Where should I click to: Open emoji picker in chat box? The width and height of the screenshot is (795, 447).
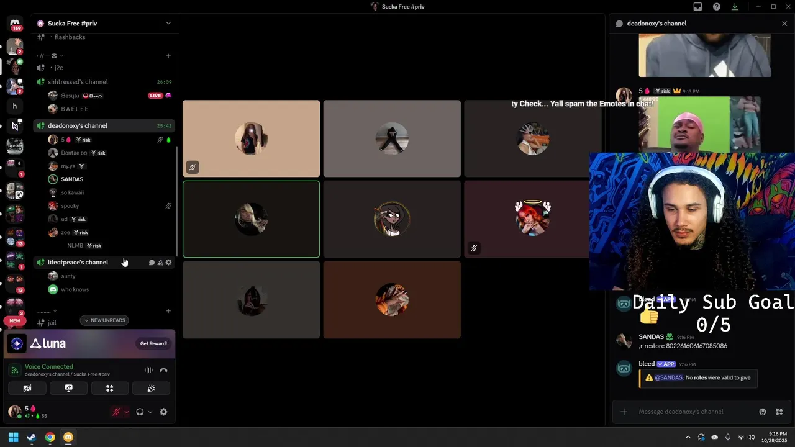click(763, 412)
